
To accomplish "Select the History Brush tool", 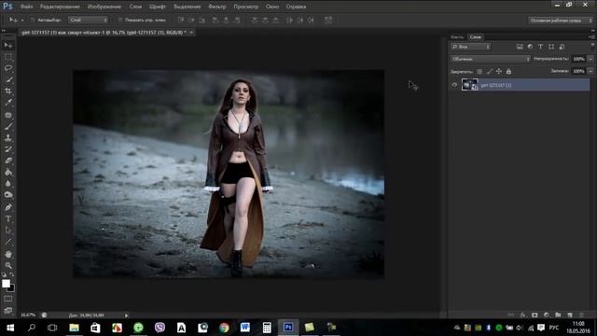I will [8, 149].
